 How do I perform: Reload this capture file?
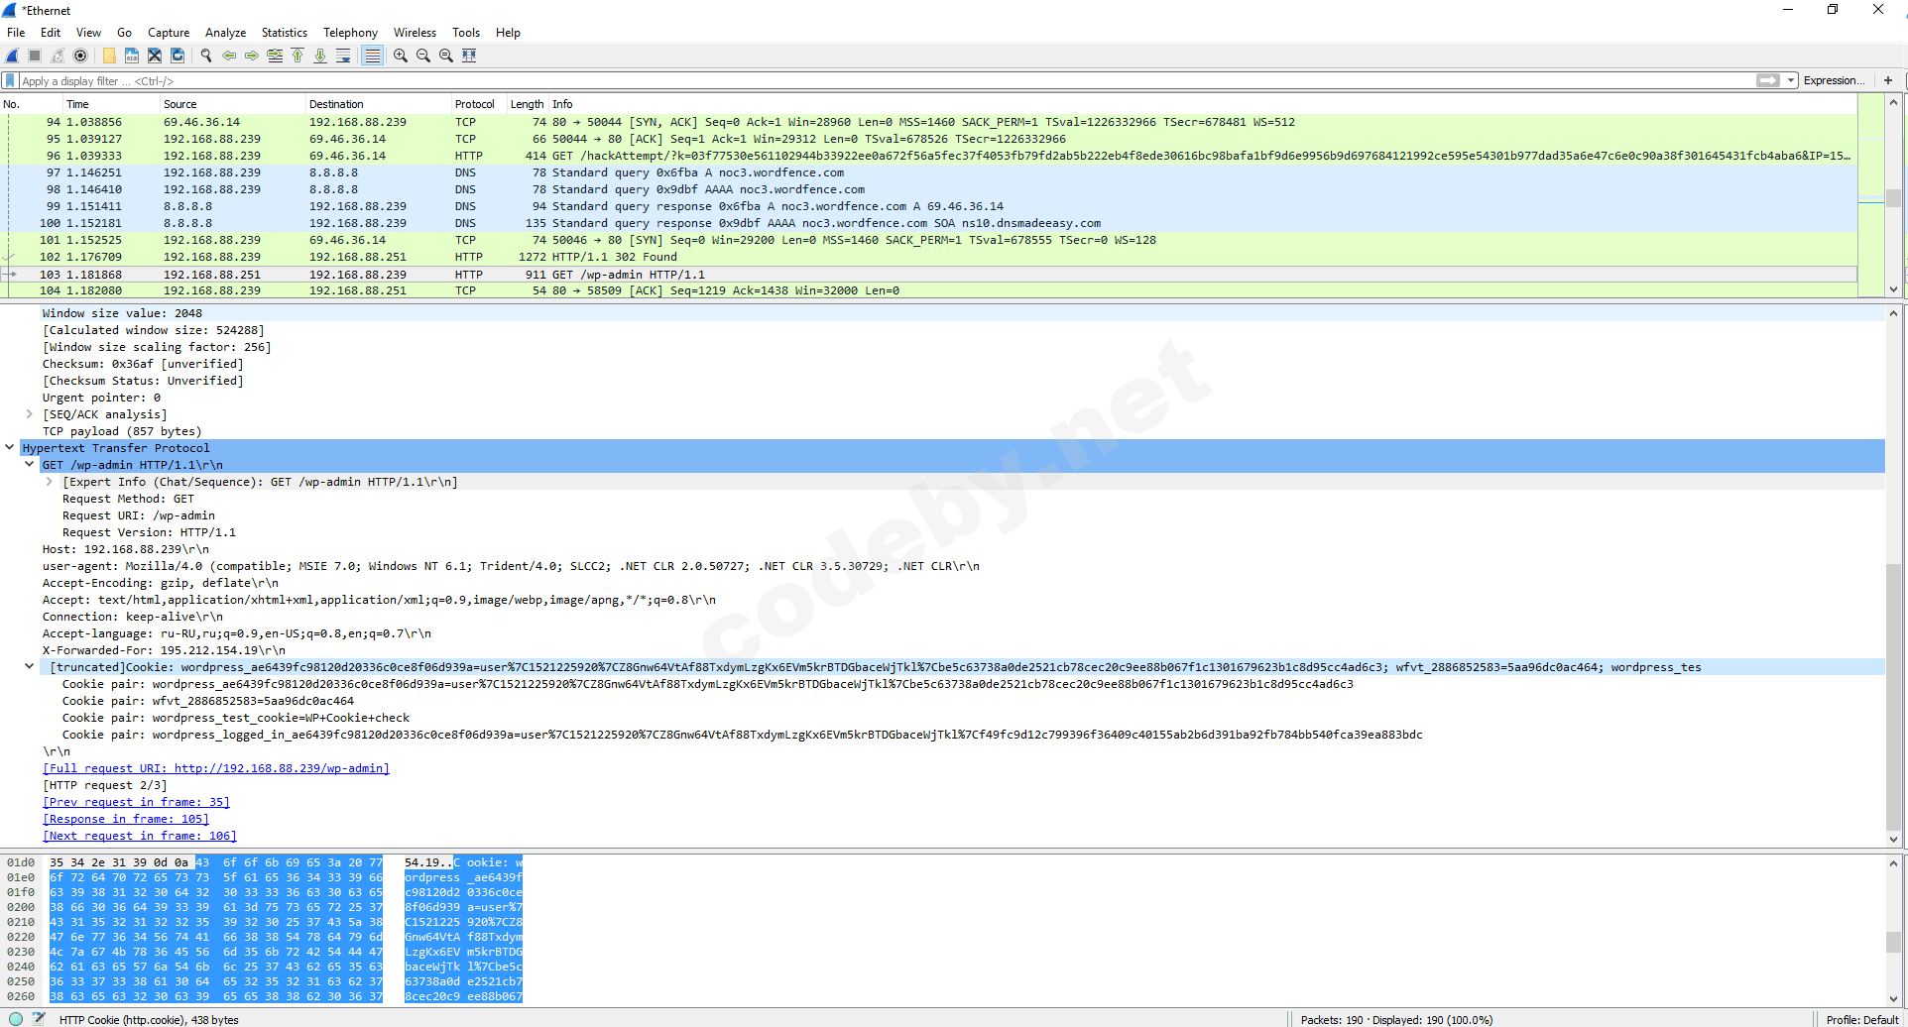point(178,56)
